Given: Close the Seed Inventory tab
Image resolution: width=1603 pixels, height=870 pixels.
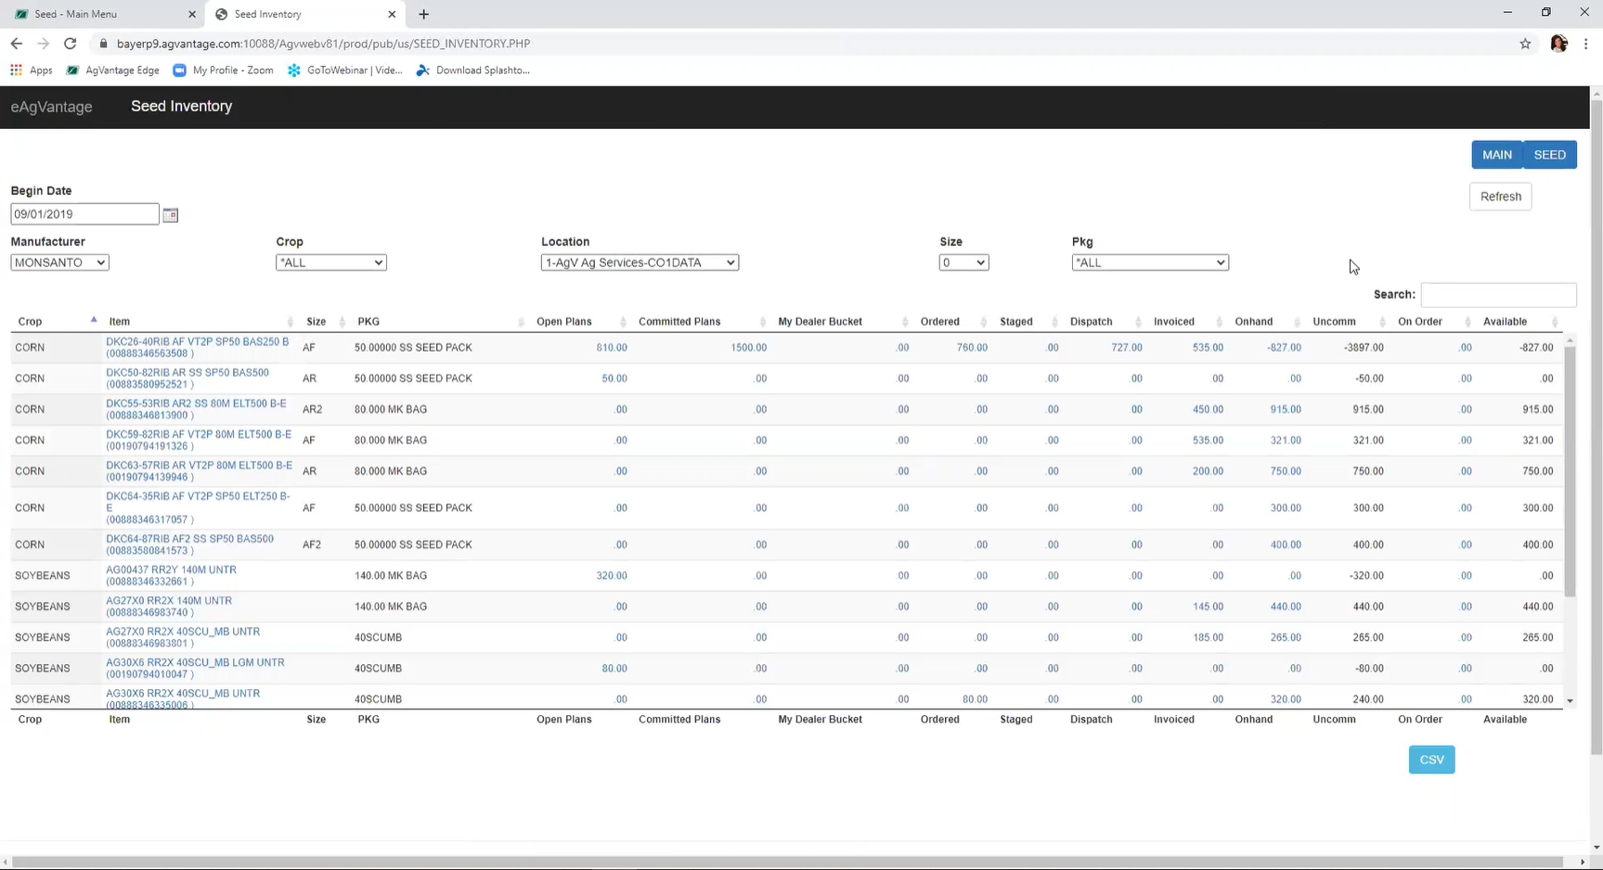Looking at the screenshot, I should coord(392,14).
